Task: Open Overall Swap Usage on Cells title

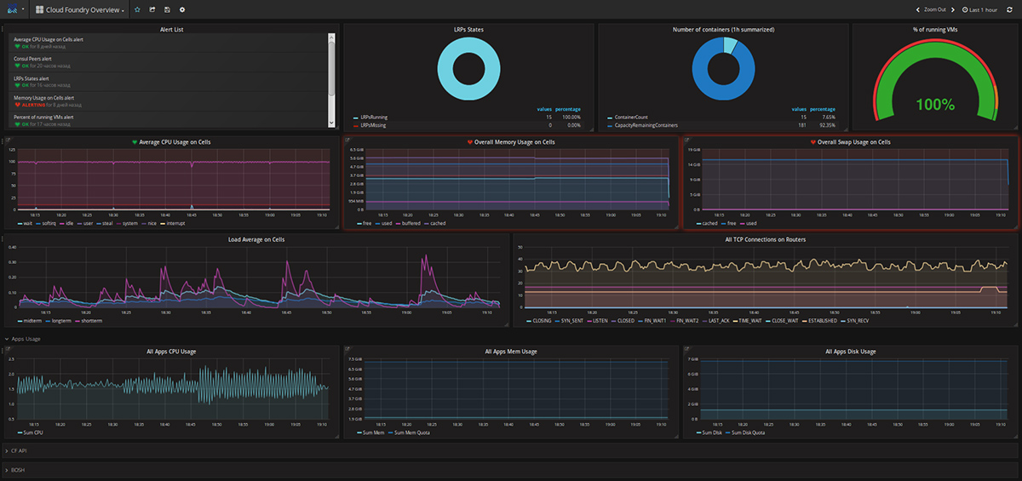Action: [853, 141]
